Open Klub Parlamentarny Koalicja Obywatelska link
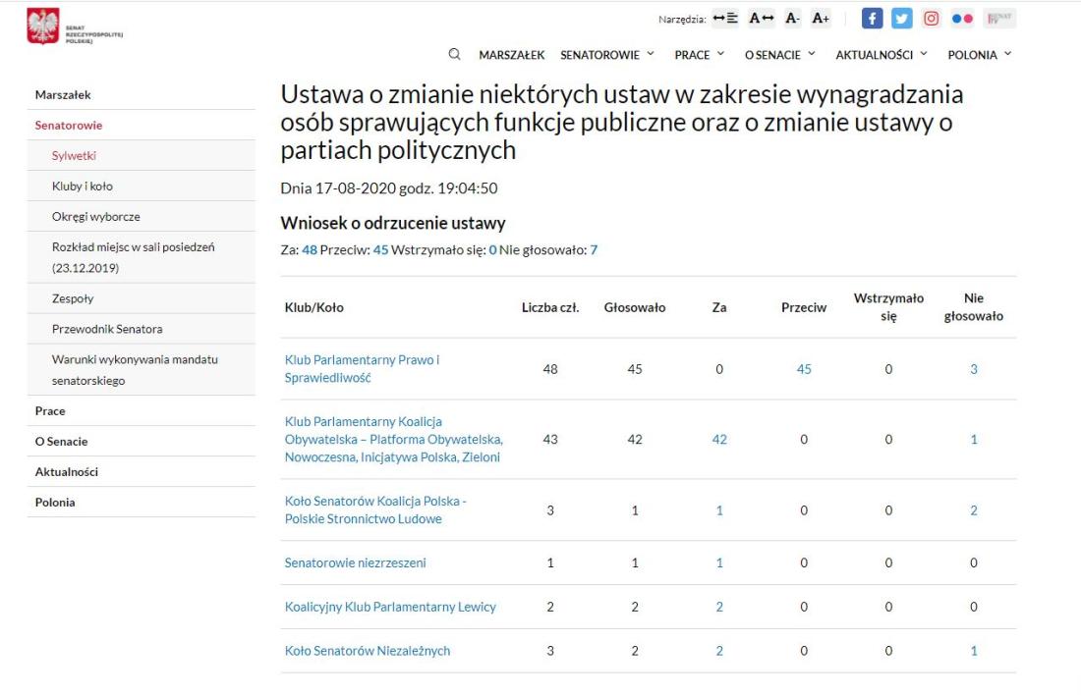1081x695 pixels. (x=394, y=439)
